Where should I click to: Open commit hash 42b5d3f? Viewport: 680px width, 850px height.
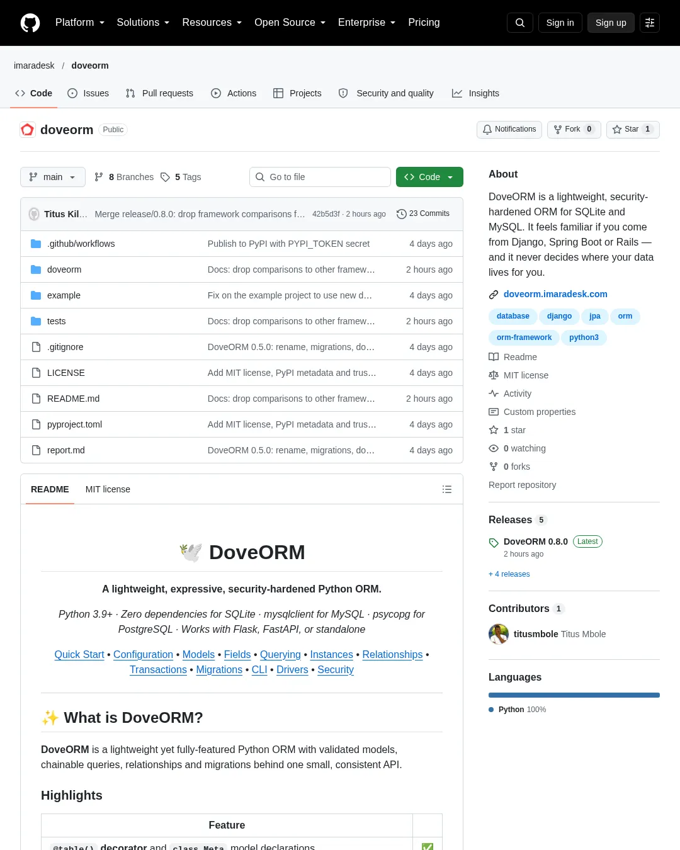326,214
